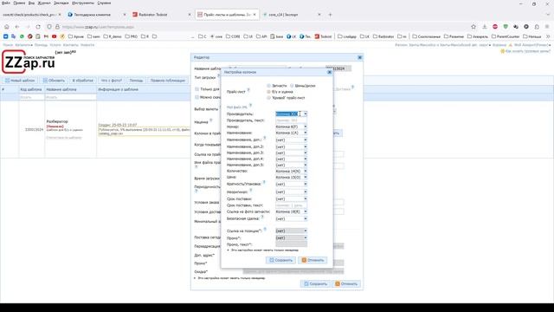This screenshot has height=312, width=554.
Task: Open the Инструменты menu
Action: (x=83, y=3)
